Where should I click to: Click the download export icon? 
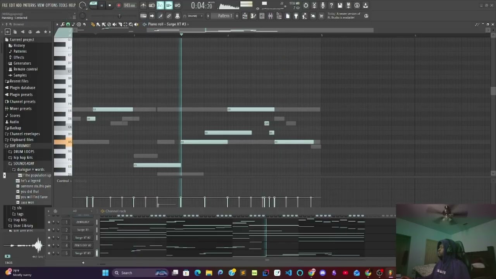coord(365,5)
